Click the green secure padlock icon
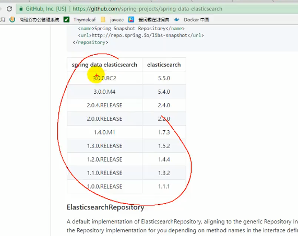Viewport: 298px width, 236px height. (21, 9)
